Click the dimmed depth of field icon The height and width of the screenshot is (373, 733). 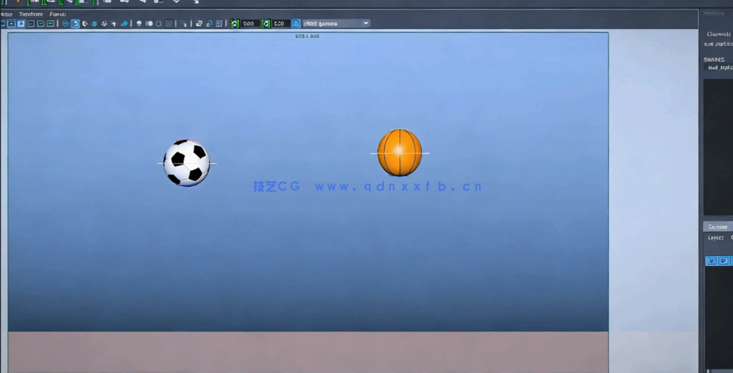169,23
